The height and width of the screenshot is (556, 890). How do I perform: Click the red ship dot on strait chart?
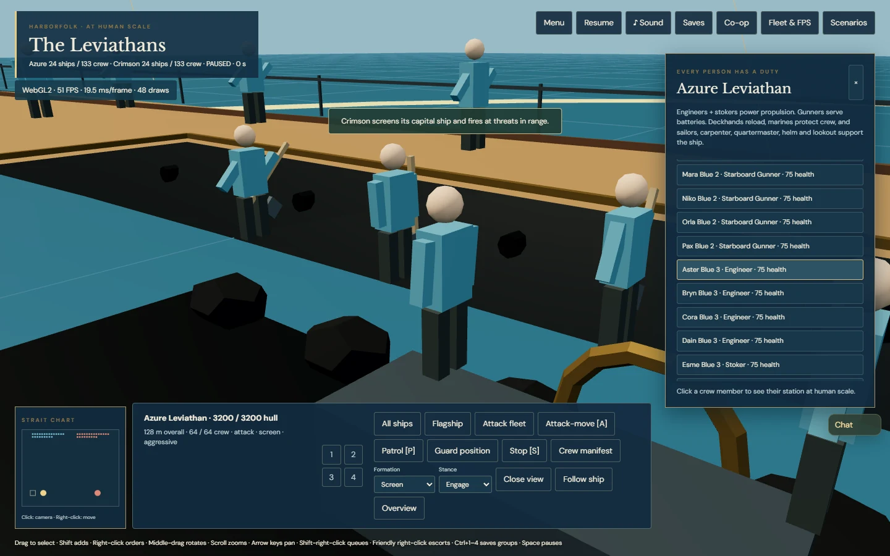(x=97, y=493)
